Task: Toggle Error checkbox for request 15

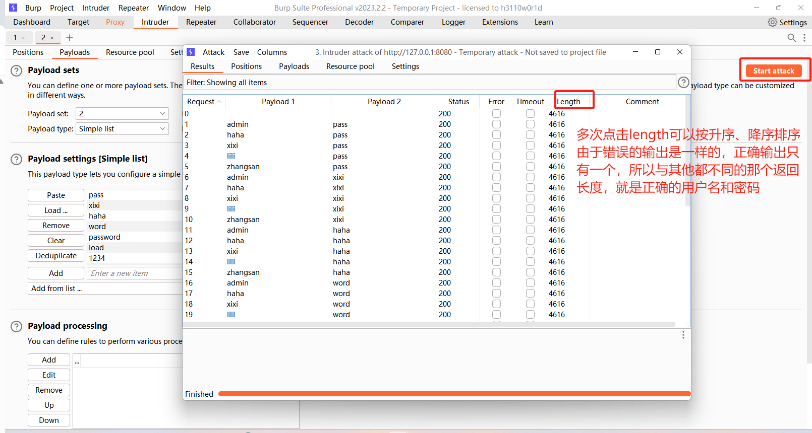Action: click(x=497, y=272)
